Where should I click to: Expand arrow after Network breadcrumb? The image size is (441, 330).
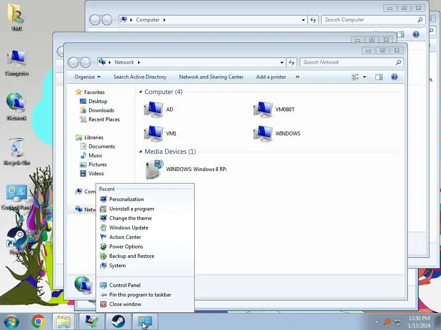coord(139,62)
